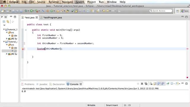
Task: Toggle Scroll Lock in Console toolbar
Action: [x=155, y=84]
